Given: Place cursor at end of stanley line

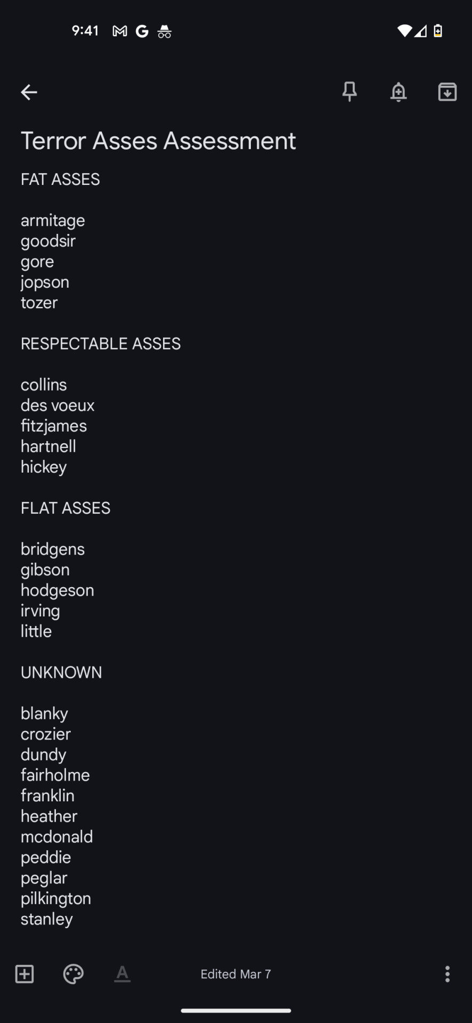Looking at the screenshot, I should [x=74, y=919].
